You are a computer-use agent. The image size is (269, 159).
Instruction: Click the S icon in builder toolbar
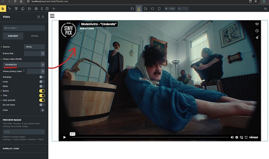42,9
